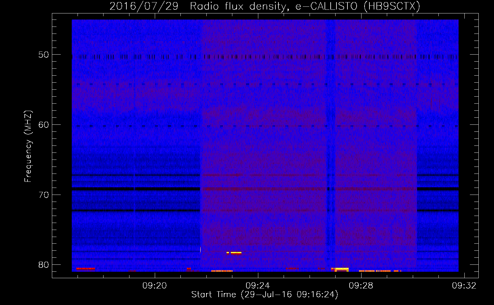Screen dimensions: 494x305
Task: Click the time tick label "09:32"
Action: [464, 286]
